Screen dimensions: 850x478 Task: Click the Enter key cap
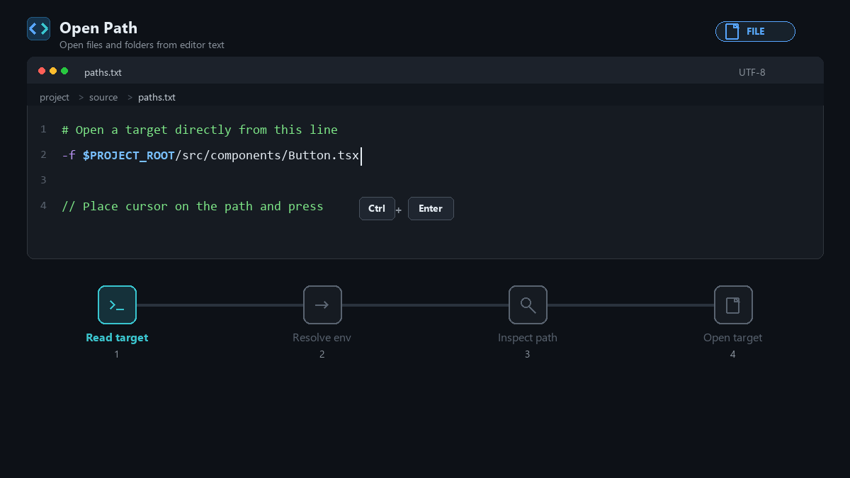(431, 208)
